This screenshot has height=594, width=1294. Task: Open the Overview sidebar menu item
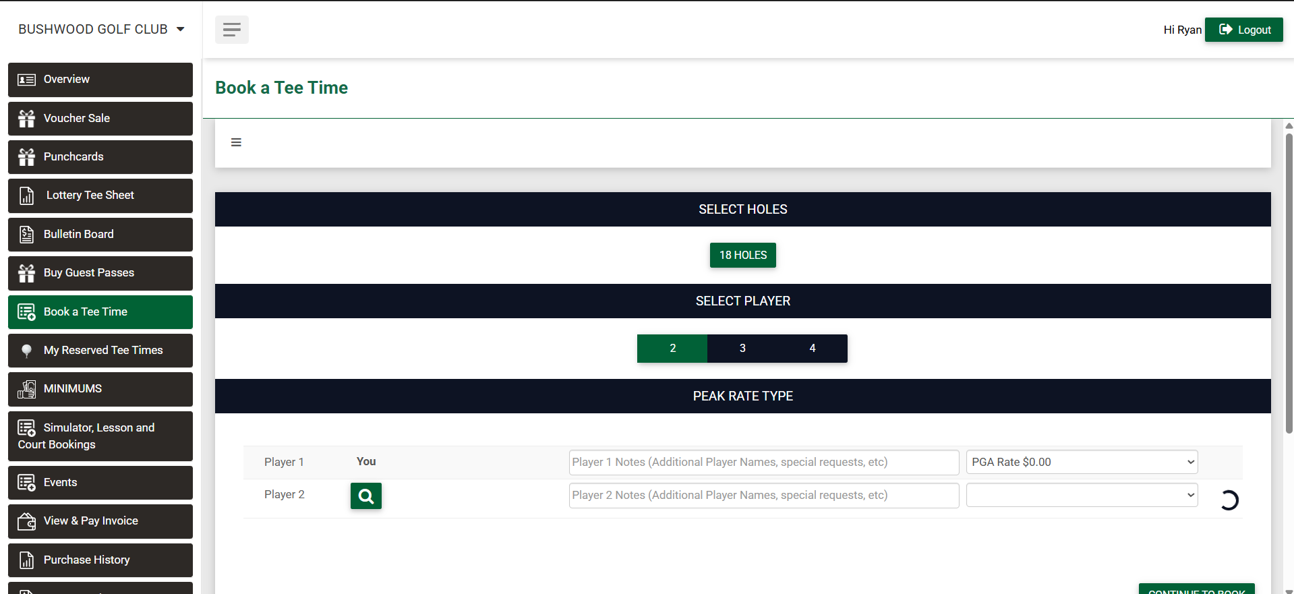(100, 80)
